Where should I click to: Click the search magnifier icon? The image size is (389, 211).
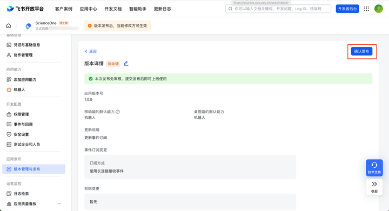click(x=231, y=9)
